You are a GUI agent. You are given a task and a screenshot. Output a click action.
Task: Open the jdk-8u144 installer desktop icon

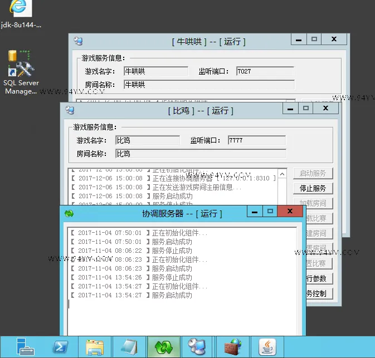click(x=21, y=14)
